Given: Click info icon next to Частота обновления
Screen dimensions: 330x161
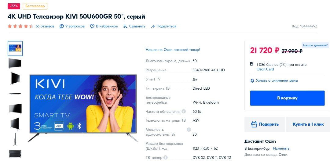Looking at the screenshot, I should click(184, 111).
